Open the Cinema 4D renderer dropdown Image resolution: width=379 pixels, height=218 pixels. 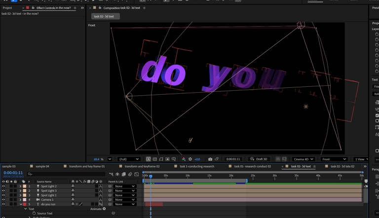303,159
